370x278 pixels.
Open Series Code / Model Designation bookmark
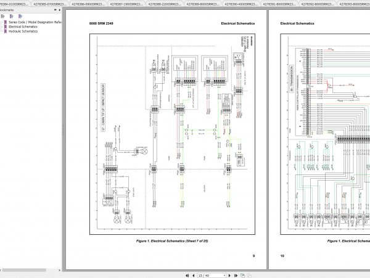(x=35, y=22)
